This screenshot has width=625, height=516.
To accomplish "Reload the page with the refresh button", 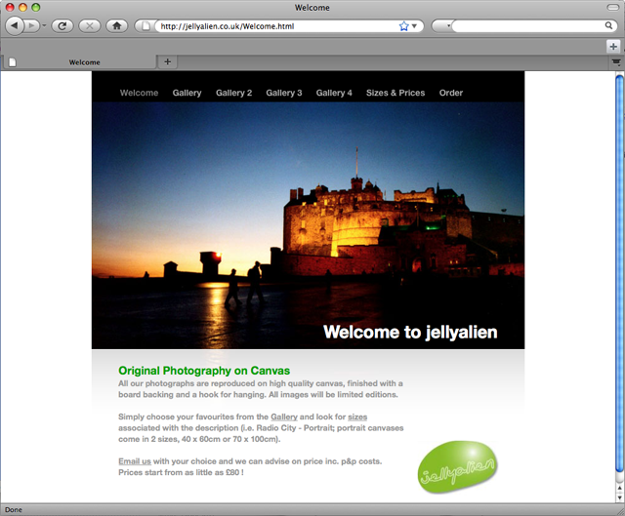I will pyautogui.click(x=62, y=26).
